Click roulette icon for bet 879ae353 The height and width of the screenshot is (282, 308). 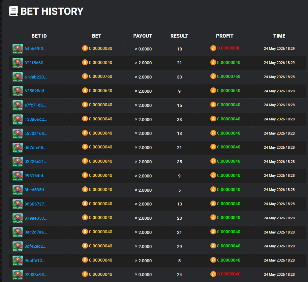coord(18,218)
